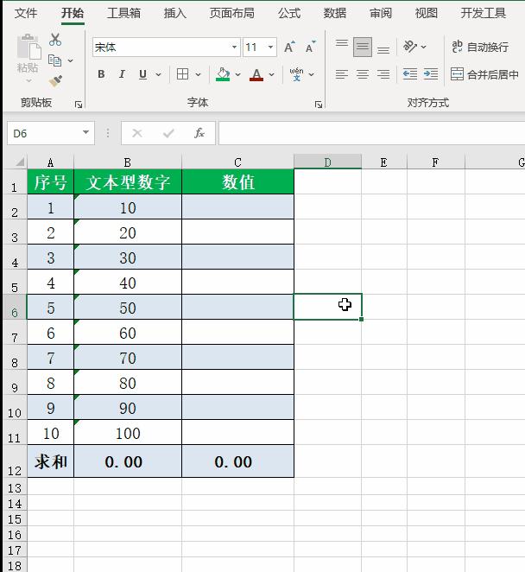Apply borders with the grid icon
The image size is (525, 572).
tap(182, 74)
